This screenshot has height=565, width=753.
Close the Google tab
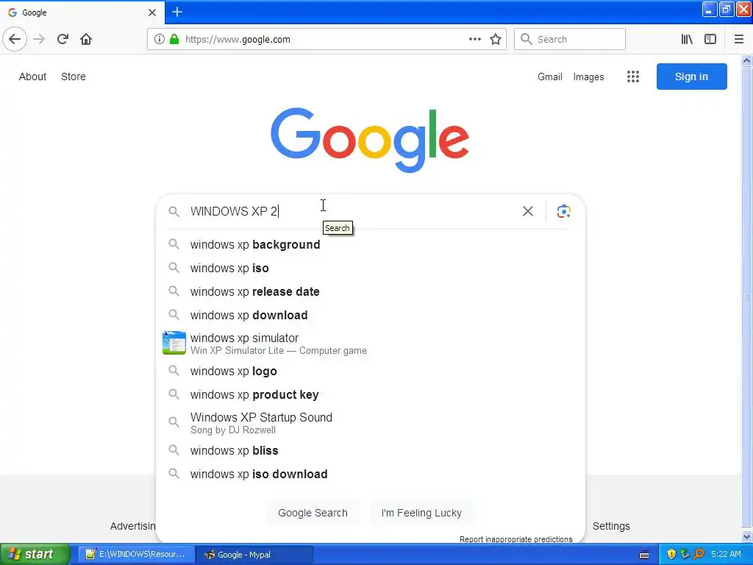(151, 13)
